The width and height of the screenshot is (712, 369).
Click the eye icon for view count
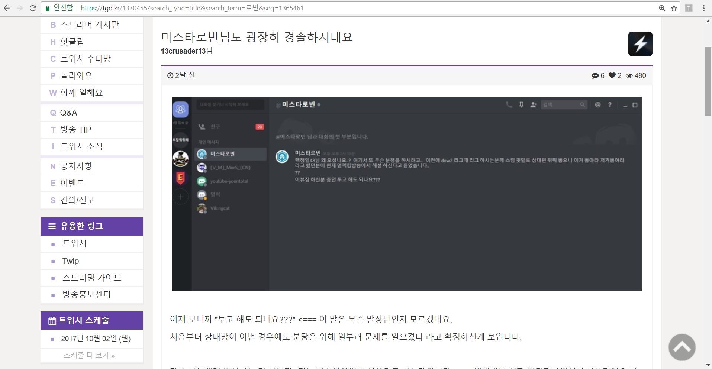(629, 76)
